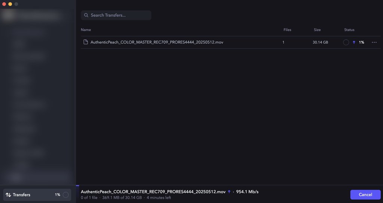This screenshot has height=203, width=383.
Task: Click the circular progress indicator in file row
Action: coord(346,42)
